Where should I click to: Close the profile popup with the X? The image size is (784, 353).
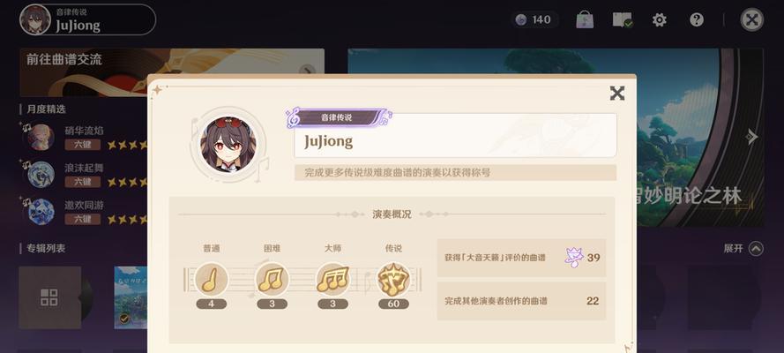coord(617,93)
